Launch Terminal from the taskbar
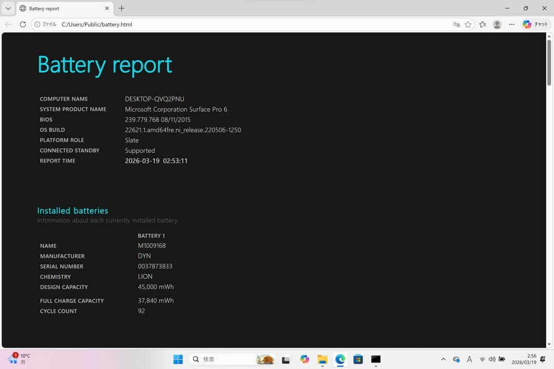The width and height of the screenshot is (554, 369). [376, 359]
